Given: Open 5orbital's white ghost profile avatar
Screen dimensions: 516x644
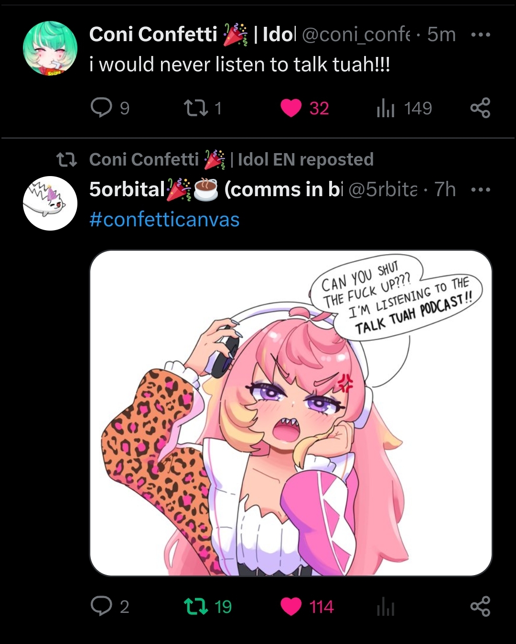Looking at the screenshot, I should point(50,203).
